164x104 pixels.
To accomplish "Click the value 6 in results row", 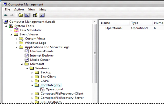I will [x=155, y=28].
